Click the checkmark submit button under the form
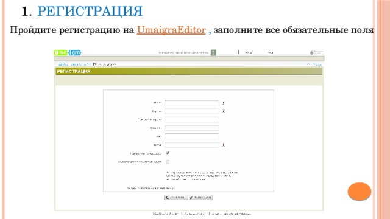Viewport: 390px width, 219px height. point(200,197)
